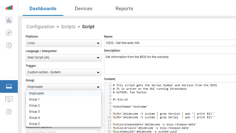Click the upper clock history sidebar icon
This screenshot has width=236, height=133.
click(9, 45)
